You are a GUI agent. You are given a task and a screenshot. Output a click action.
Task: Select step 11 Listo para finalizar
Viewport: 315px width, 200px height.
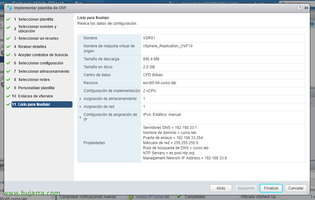[x=42, y=104]
